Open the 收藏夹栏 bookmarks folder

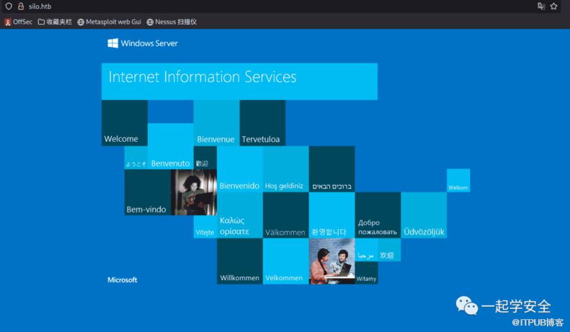click(55, 22)
